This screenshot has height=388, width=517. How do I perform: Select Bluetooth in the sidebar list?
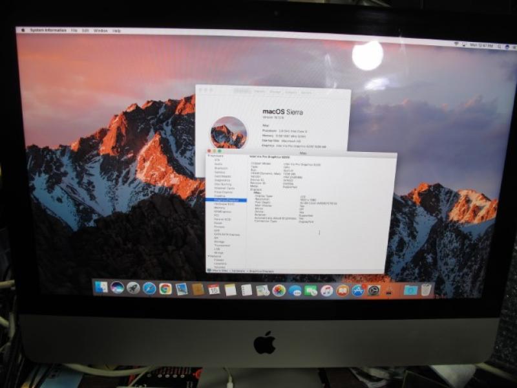click(221, 168)
